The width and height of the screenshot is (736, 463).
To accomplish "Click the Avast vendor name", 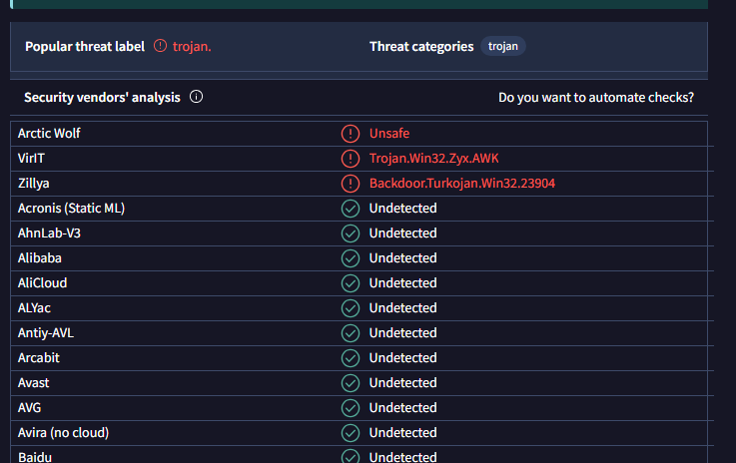I will coord(33,383).
